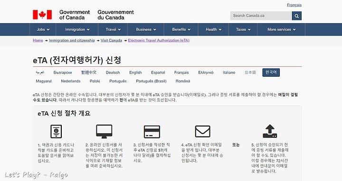
Task: Switch site language to Français at top
Action: click(294, 5)
